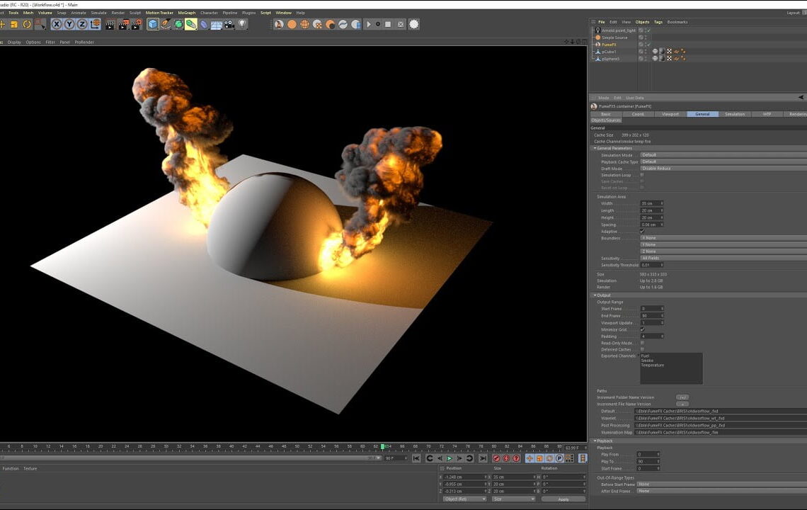This screenshot has height=510, width=807.
Task: Disable the Adaptive checkbox
Action: click(643, 232)
